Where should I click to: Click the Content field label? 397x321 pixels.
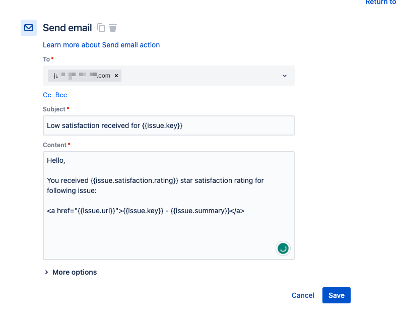55,145
